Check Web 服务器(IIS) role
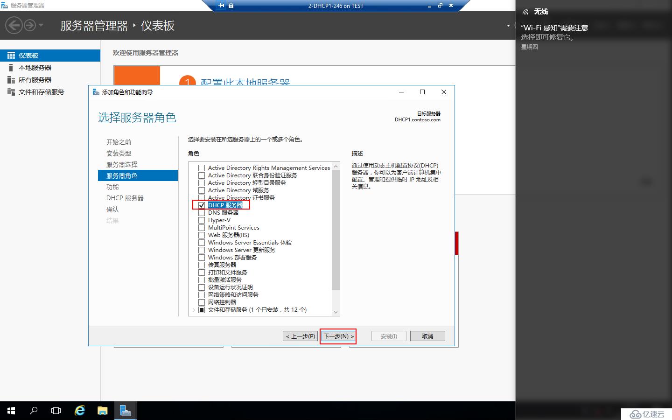 click(x=202, y=235)
